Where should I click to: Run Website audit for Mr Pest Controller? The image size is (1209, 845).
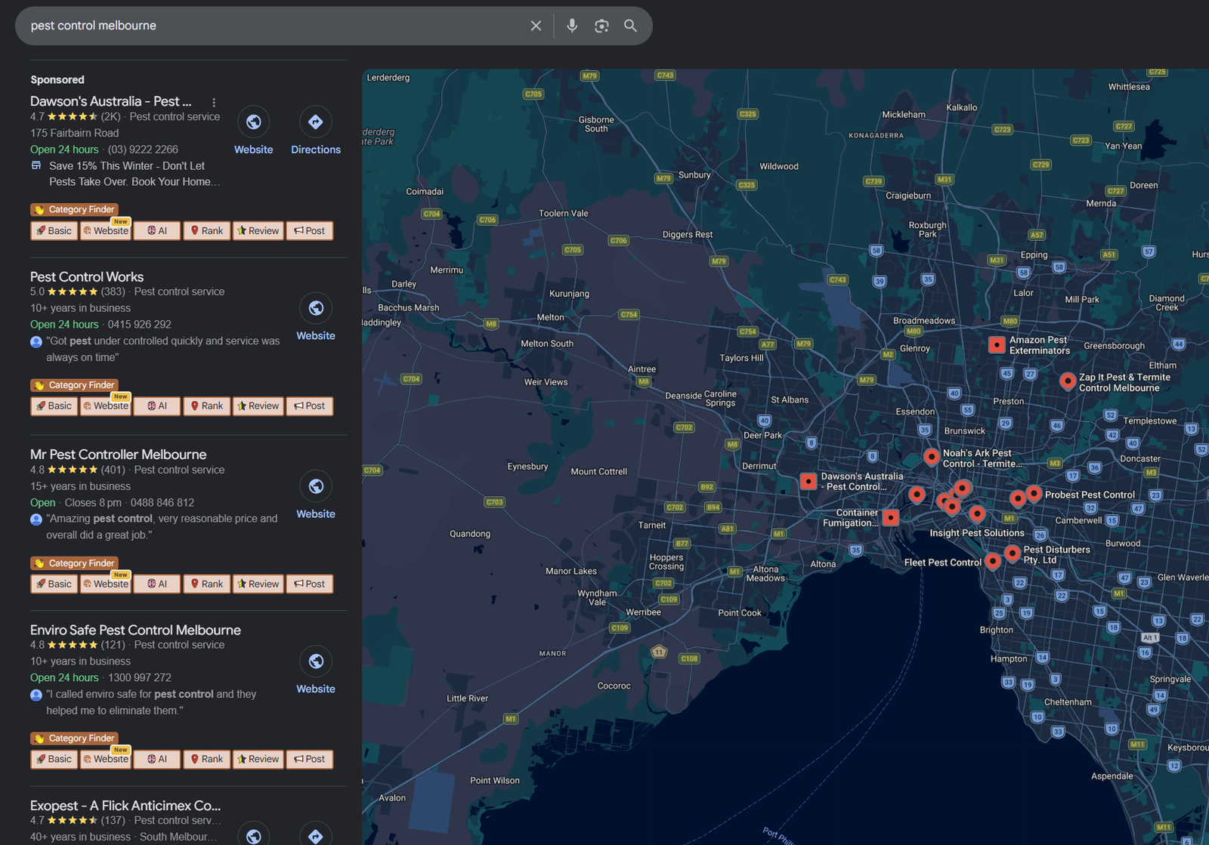coord(106,584)
